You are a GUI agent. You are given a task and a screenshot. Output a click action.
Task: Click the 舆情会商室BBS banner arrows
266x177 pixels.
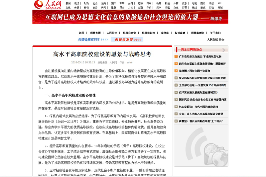point(104,40)
